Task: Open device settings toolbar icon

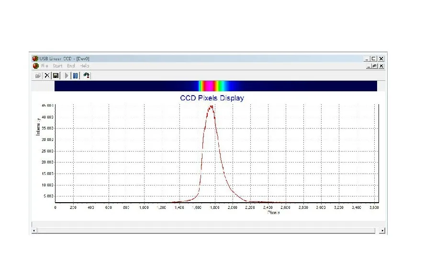Action: (x=87, y=76)
